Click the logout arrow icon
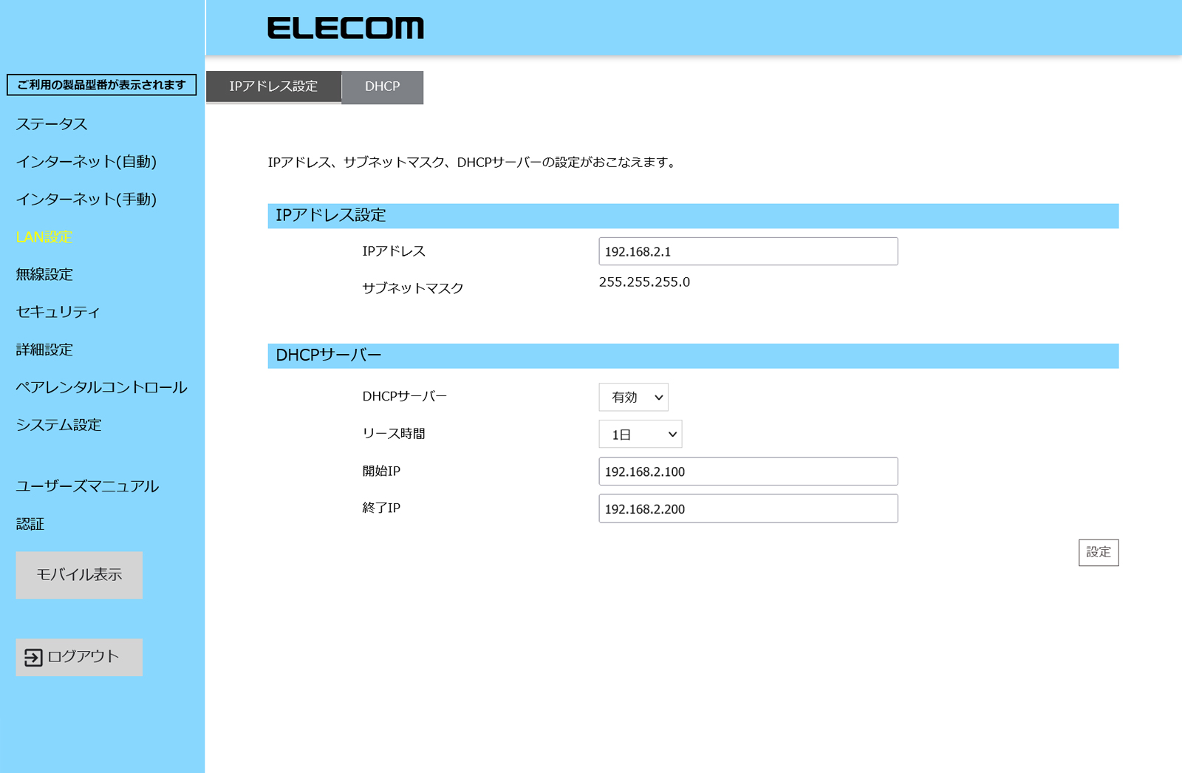 click(33, 657)
